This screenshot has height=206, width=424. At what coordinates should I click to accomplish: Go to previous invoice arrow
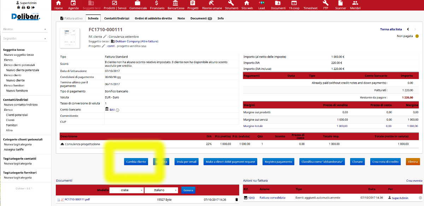(x=408, y=29)
